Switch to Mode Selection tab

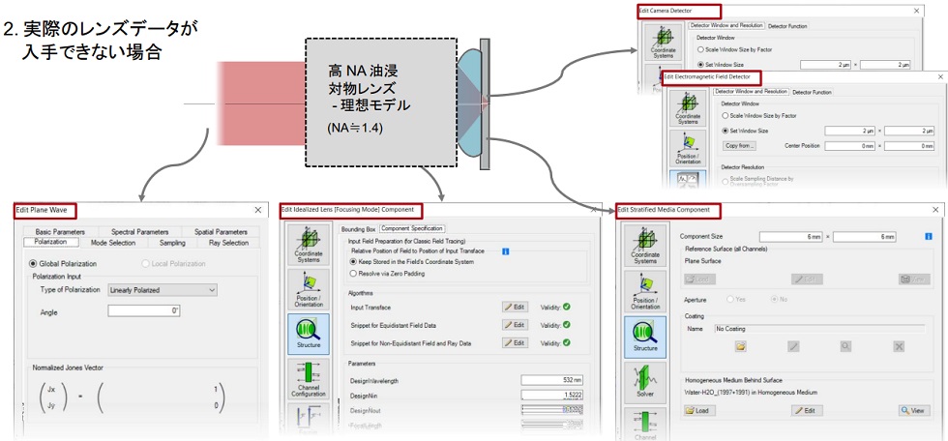coord(113,242)
